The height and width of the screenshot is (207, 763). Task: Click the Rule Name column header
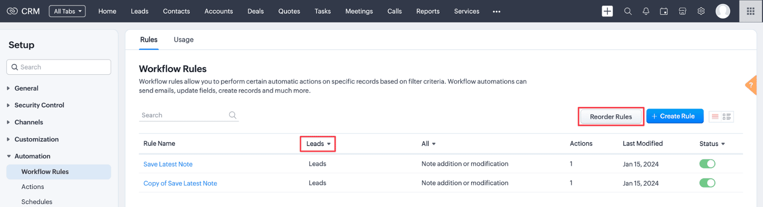coord(159,144)
